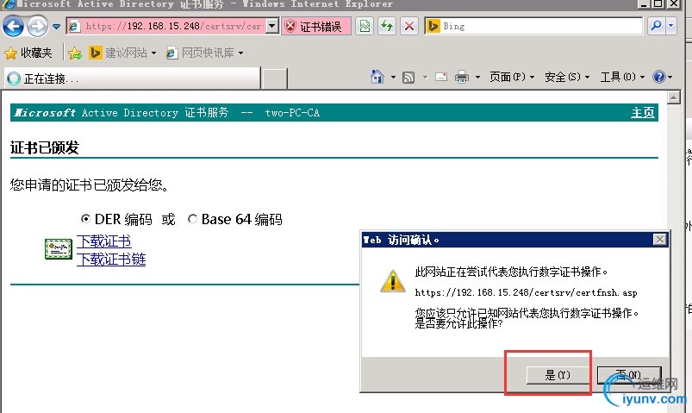Open the 页面(P) page menu
Viewport: 692px width, 413px height.
click(512, 77)
